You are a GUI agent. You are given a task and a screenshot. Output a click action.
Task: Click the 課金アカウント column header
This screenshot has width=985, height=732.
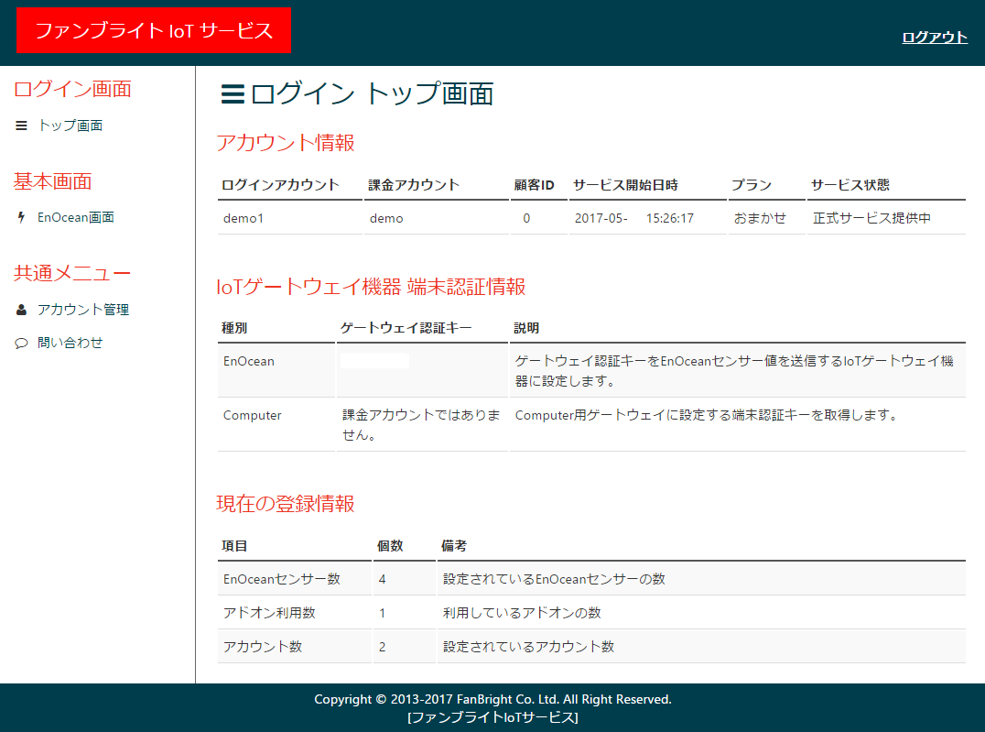pos(414,185)
